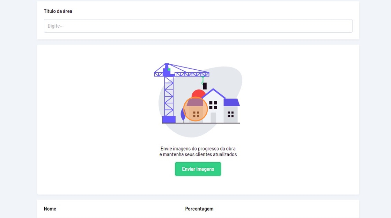Click the "Título da área" label
The width and height of the screenshot is (391, 218).
tap(58, 11)
